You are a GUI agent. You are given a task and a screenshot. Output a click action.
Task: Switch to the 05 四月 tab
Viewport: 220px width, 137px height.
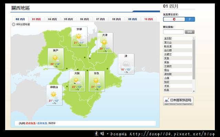tap(68, 19)
